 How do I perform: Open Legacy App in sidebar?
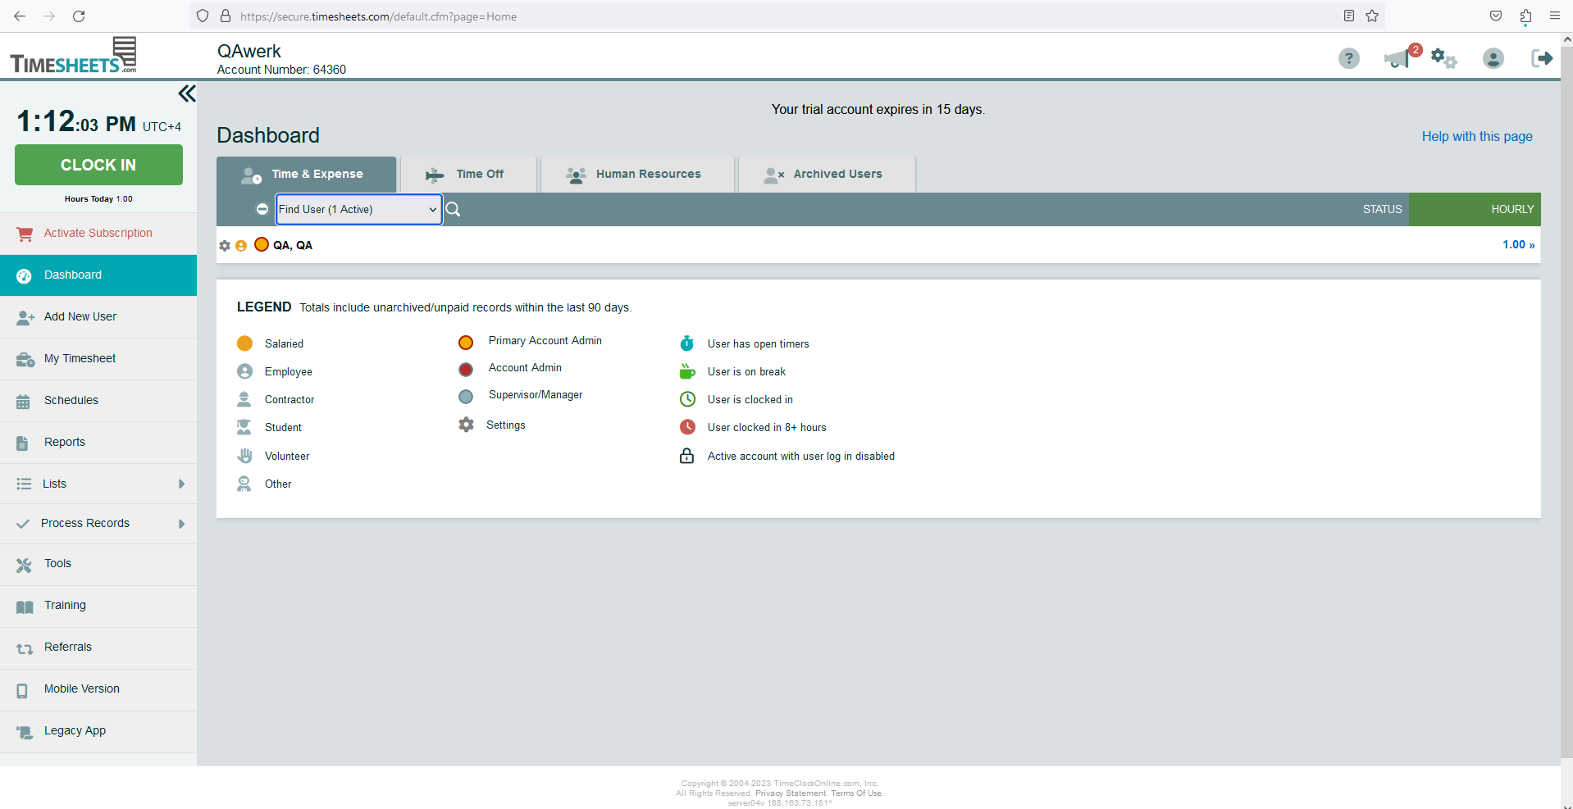point(98,731)
